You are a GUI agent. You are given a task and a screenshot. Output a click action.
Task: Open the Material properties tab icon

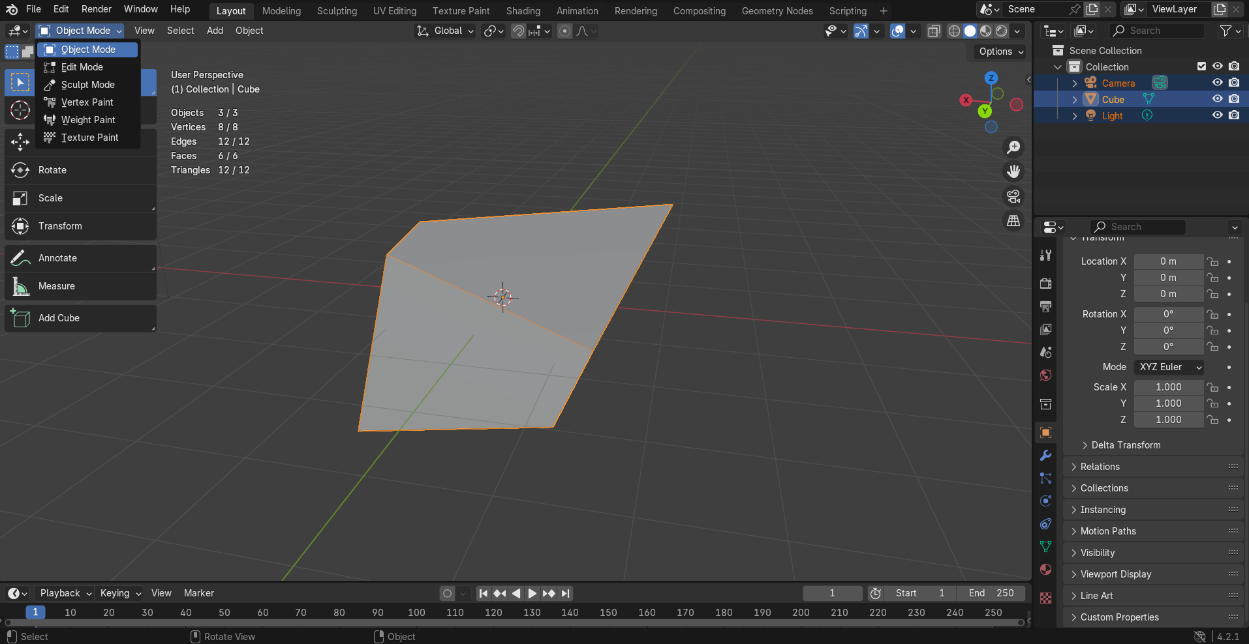tap(1045, 569)
